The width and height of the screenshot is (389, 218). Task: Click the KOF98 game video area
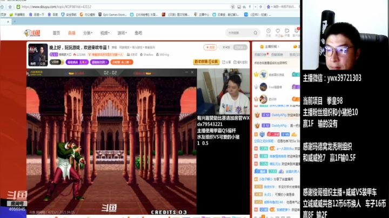[x=111, y=145]
